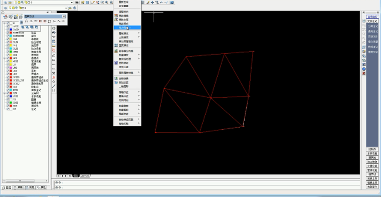
Task: Click the pan cross-arrows icon in toolbar
Action: click(152, 2)
